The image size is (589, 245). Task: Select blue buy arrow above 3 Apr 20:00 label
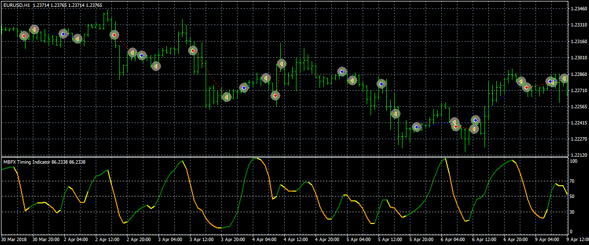pyautogui.click(x=244, y=88)
